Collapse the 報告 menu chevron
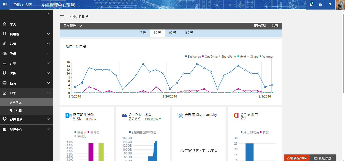 click(48, 93)
